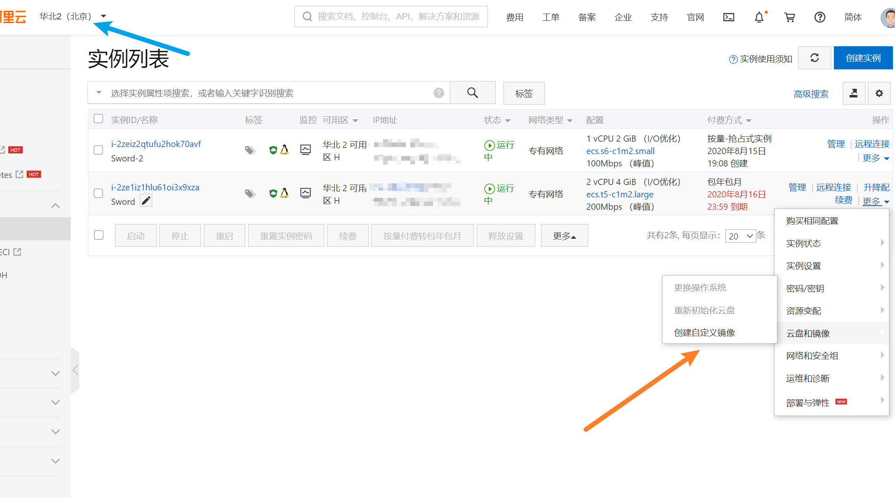Click the export/download list icon

click(854, 93)
